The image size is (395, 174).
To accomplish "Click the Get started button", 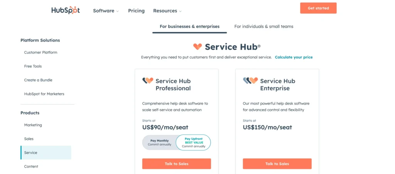I will tap(318, 8).
